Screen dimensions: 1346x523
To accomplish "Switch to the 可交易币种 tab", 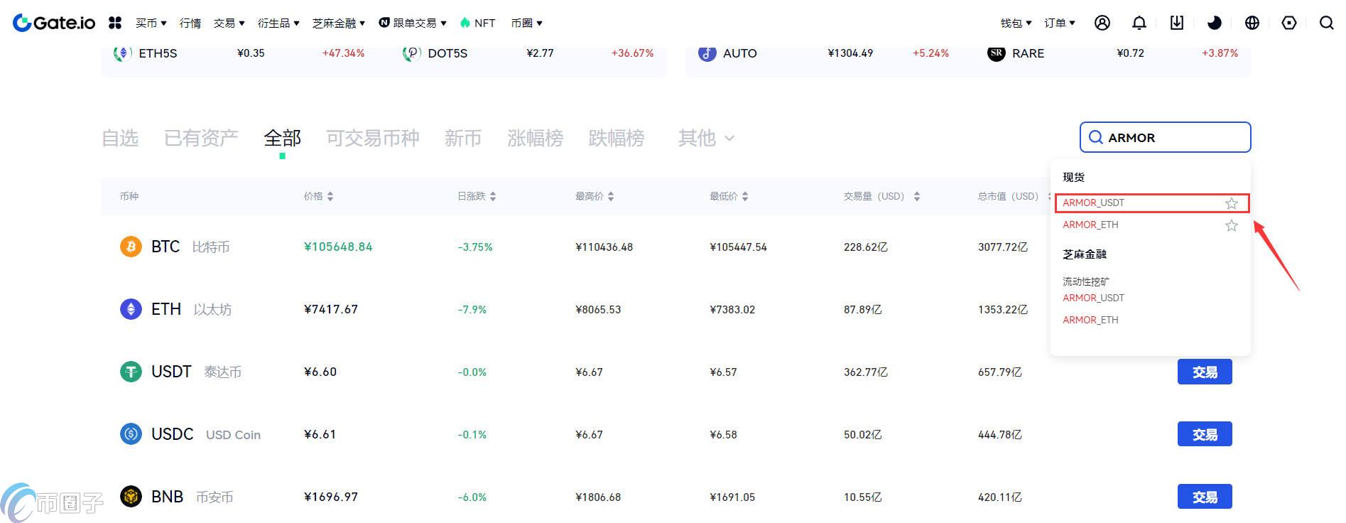I will tap(372, 138).
